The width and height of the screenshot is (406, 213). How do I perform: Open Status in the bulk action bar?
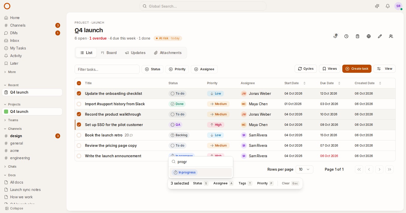(x=200, y=183)
